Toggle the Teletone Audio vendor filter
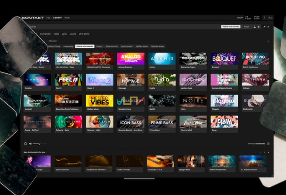 (157, 46)
